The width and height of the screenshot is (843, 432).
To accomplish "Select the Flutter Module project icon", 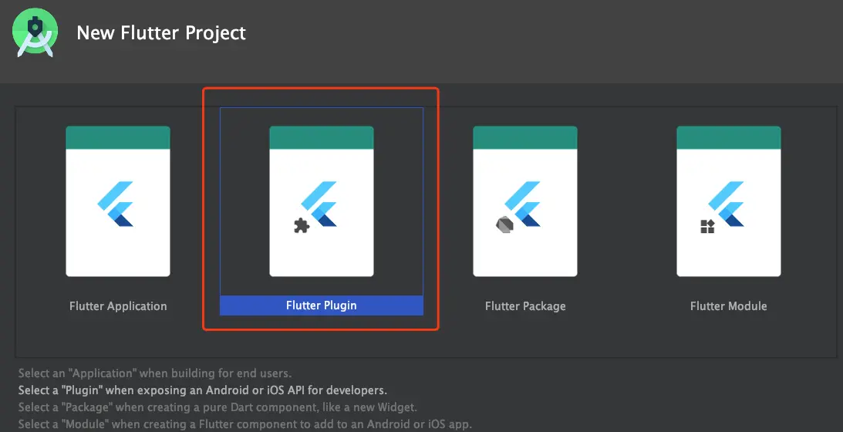I will click(x=729, y=201).
